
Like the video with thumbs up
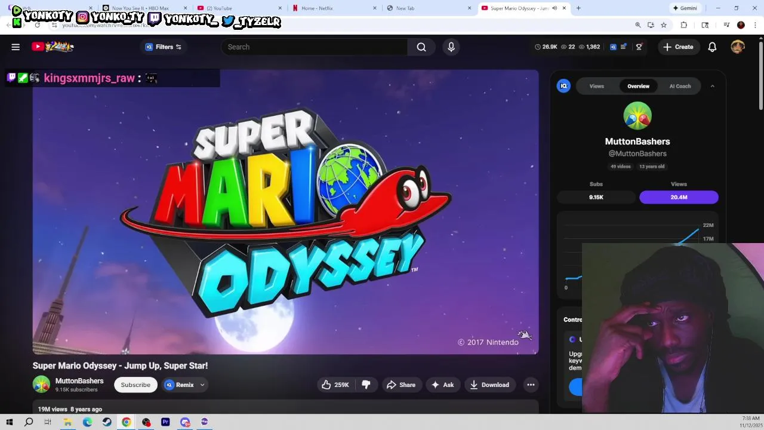[335, 385]
